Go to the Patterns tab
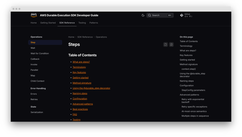This screenshot has width=242, height=137. pyautogui.click(x=94, y=23)
